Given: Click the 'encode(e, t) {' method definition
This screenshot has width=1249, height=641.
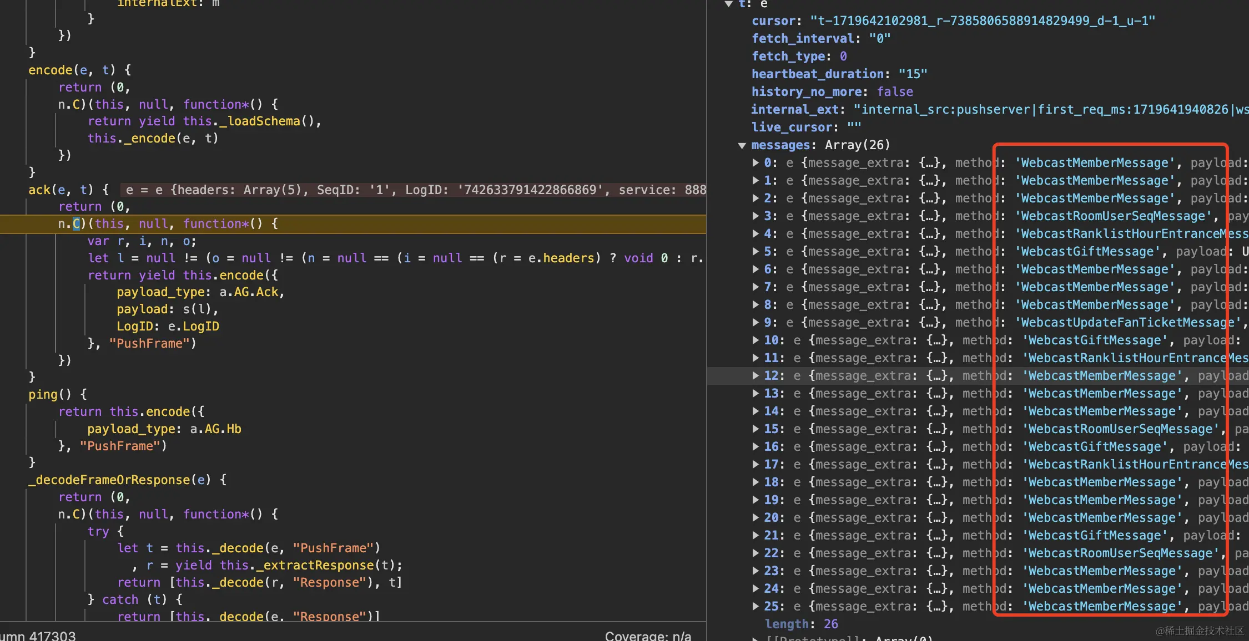Looking at the screenshot, I should point(80,70).
